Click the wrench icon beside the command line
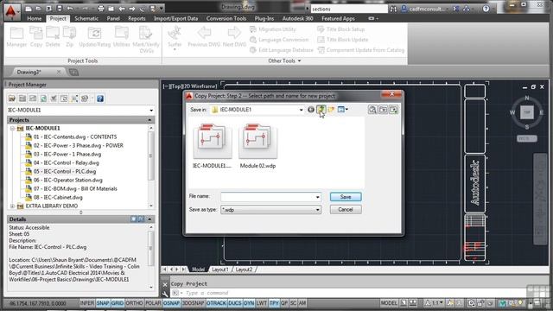The width and height of the screenshot is (553, 311). pos(165,294)
